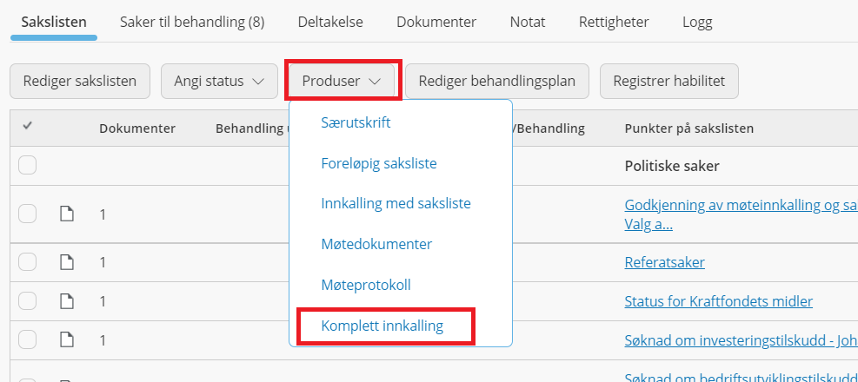Open the Deltakelse tab
The width and height of the screenshot is (858, 382).
pyautogui.click(x=330, y=23)
